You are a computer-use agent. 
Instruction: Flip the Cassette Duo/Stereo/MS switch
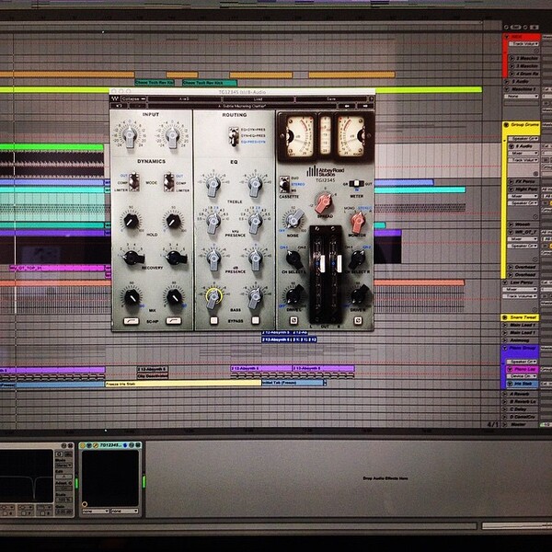pyautogui.click(x=284, y=185)
